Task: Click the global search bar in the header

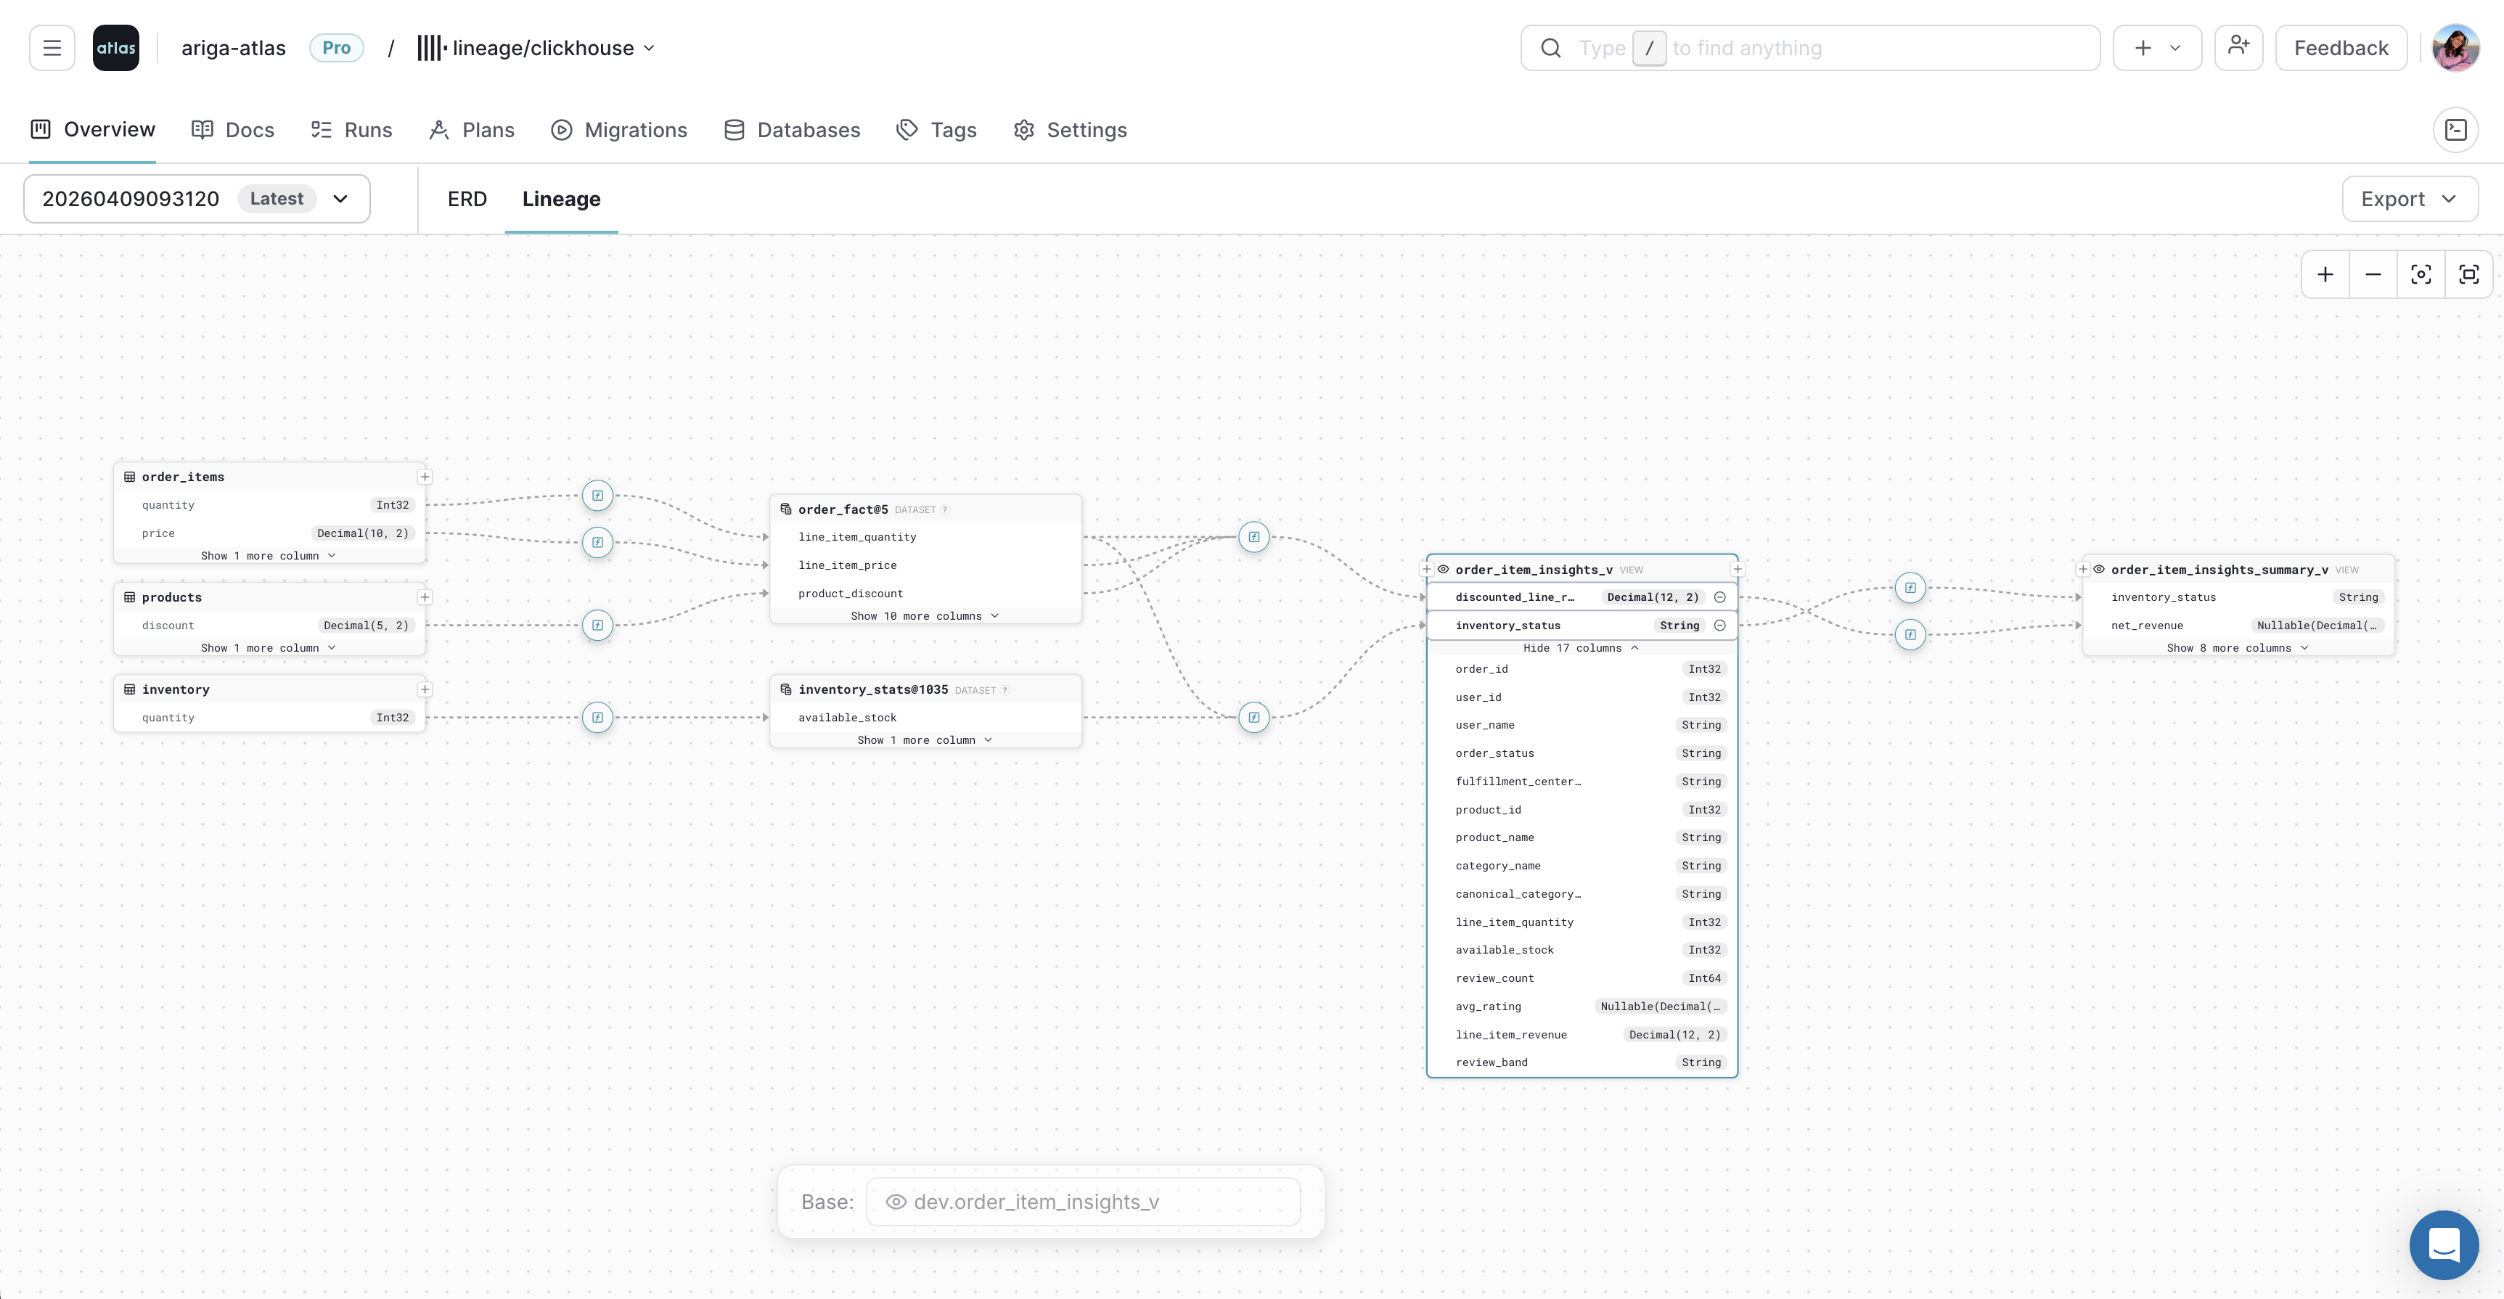Action: pyautogui.click(x=1808, y=46)
